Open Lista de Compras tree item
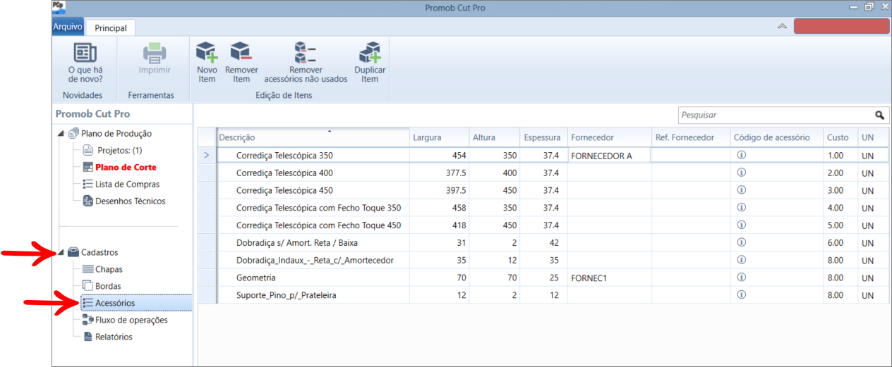Screen dimensions: 892x367 (127, 184)
